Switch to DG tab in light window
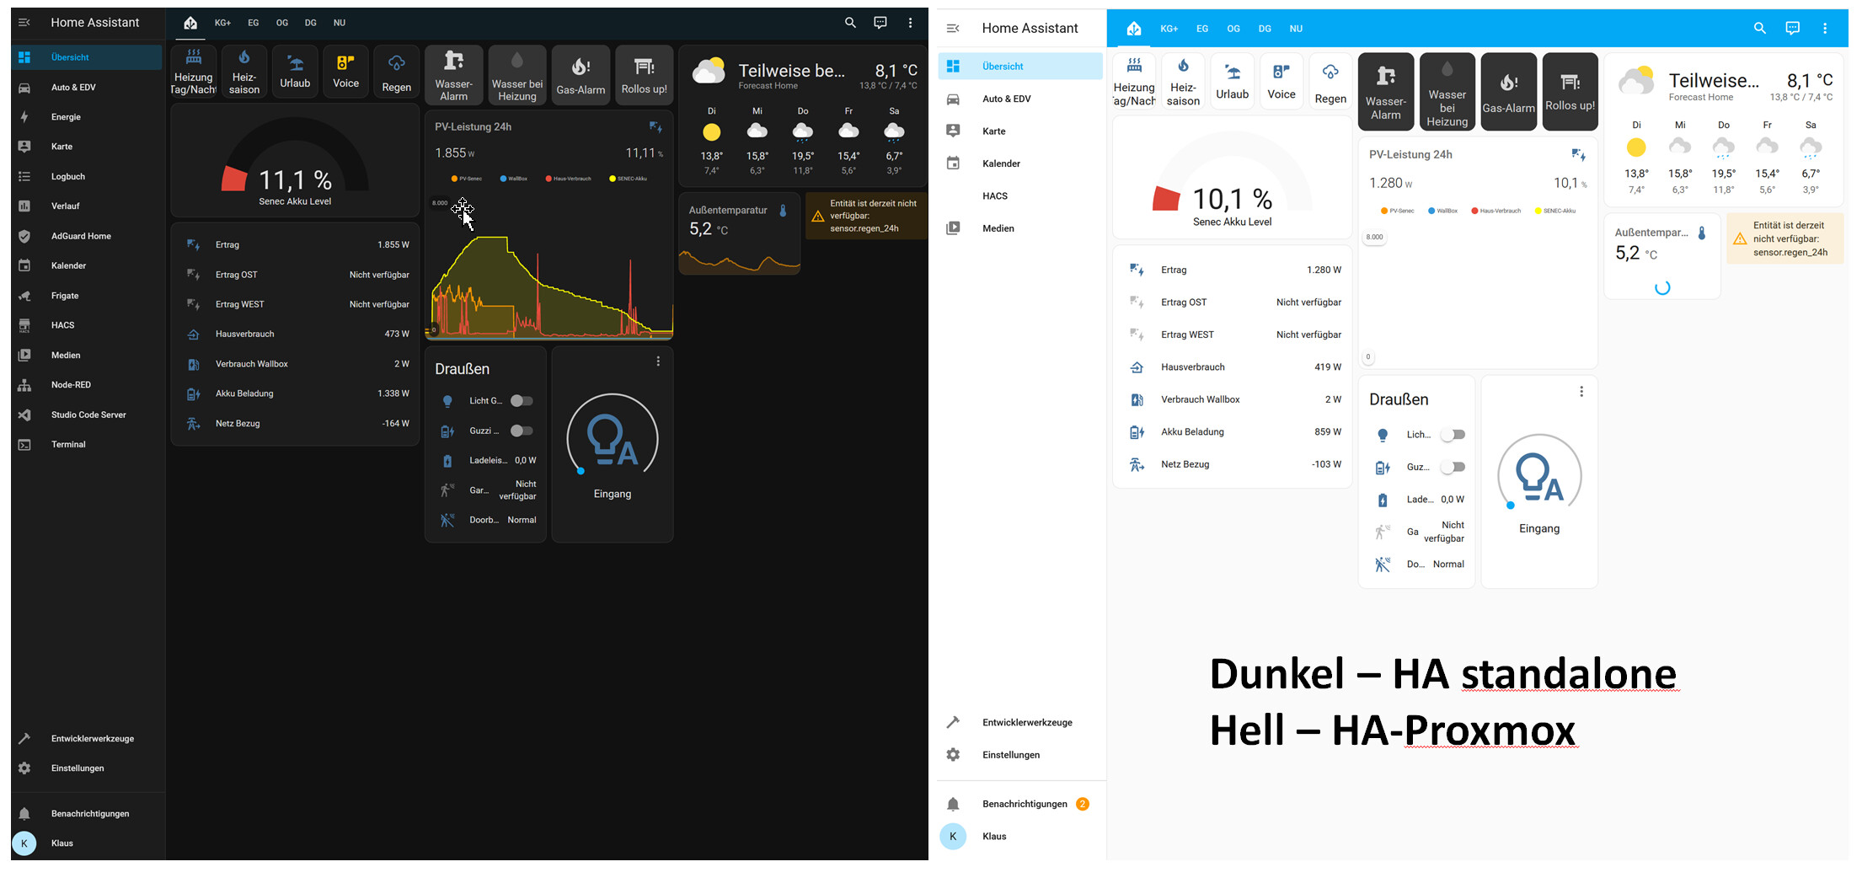Image resolution: width=1862 pixels, height=883 pixels. tap(1265, 29)
